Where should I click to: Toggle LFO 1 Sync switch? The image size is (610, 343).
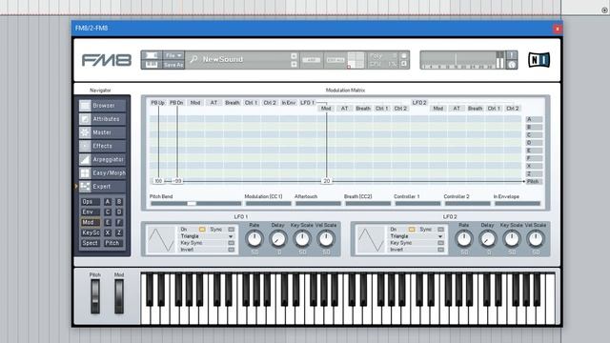231,230
